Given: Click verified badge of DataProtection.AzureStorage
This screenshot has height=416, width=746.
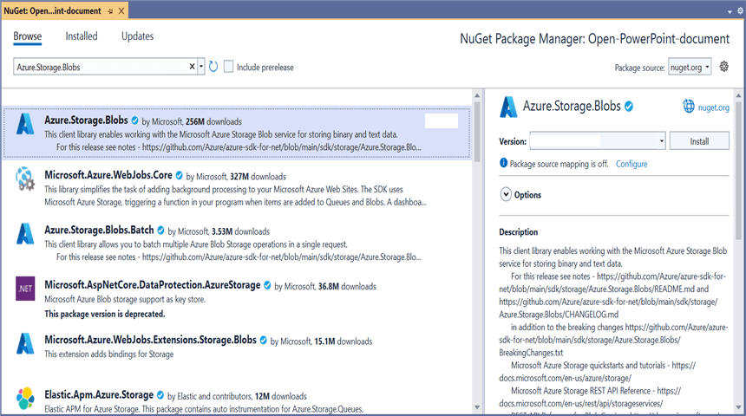Looking at the screenshot, I should click(x=267, y=285).
